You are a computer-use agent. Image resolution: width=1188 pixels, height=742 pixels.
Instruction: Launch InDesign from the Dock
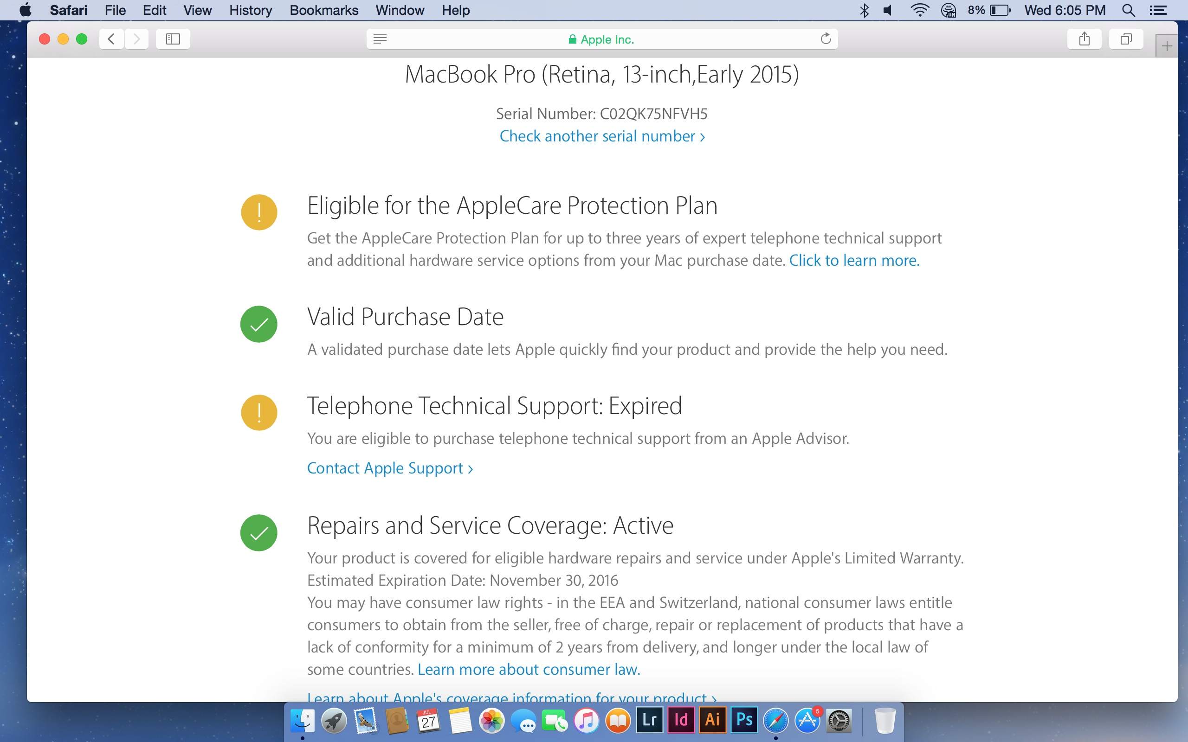click(681, 720)
